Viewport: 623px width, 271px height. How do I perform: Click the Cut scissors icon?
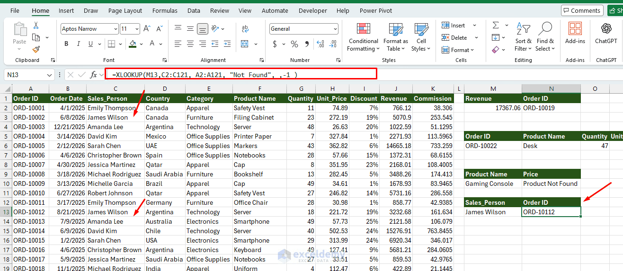[36, 26]
